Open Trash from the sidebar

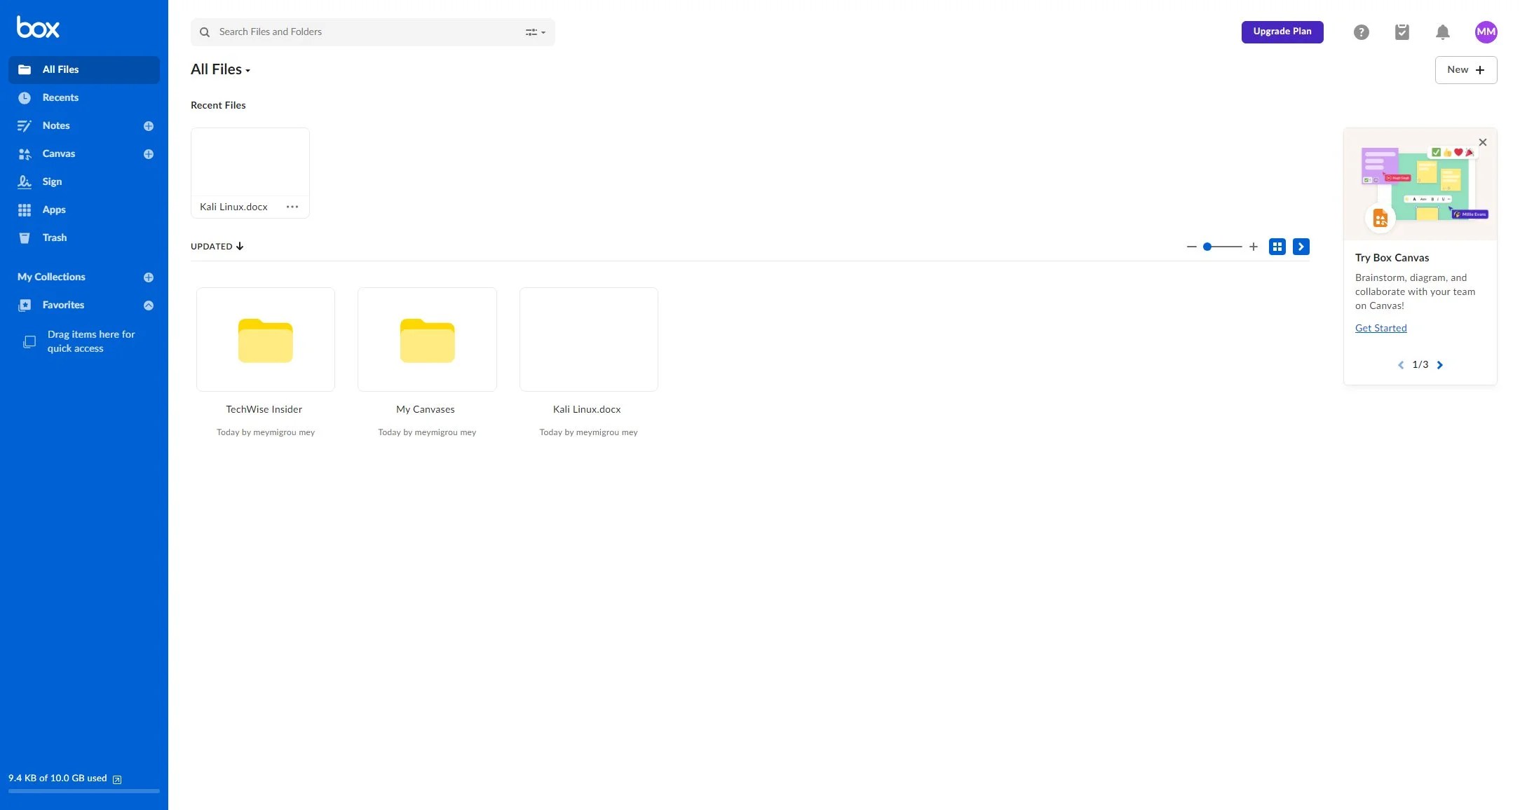coord(54,238)
